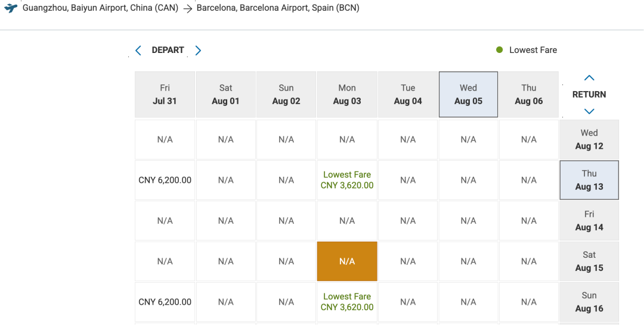Choose the Thu Aug 13 return row
The width and height of the screenshot is (644, 325).
click(589, 180)
